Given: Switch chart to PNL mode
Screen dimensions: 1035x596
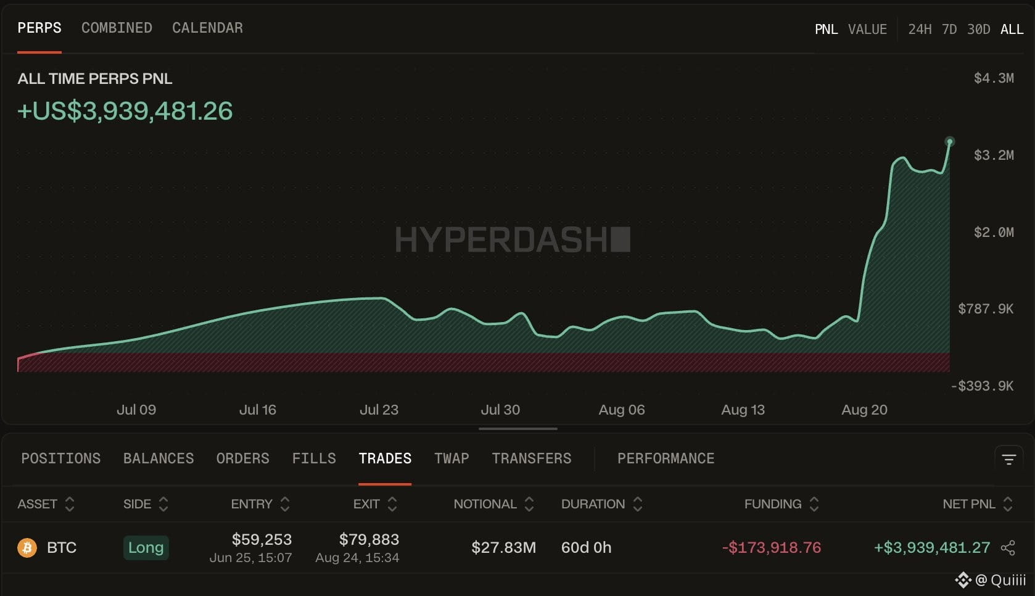Looking at the screenshot, I should [826, 29].
